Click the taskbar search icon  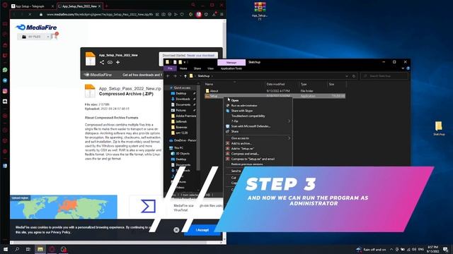(17, 249)
